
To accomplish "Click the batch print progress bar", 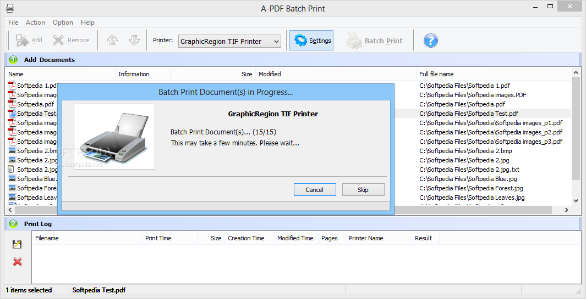I will (226, 206).
